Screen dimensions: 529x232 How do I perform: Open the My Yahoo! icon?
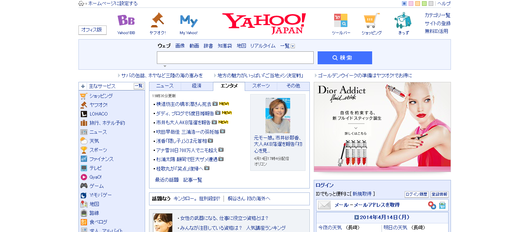tap(189, 20)
